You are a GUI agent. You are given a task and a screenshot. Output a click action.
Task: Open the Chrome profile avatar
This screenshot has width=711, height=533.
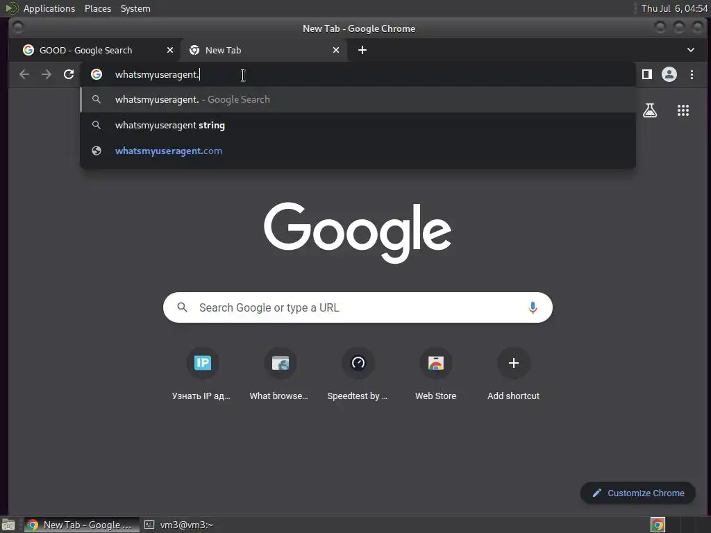(669, 74)
